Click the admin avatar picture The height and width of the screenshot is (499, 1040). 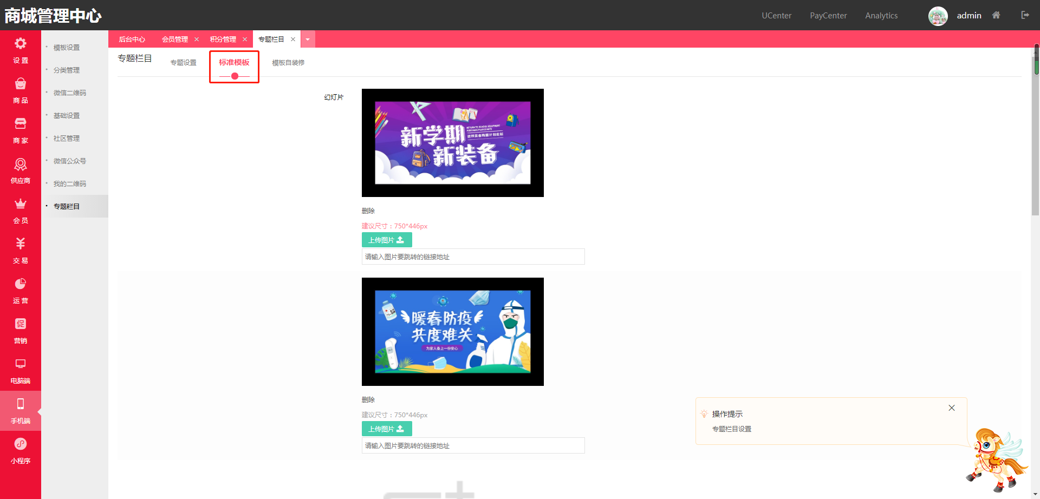(x=938, y=16)
